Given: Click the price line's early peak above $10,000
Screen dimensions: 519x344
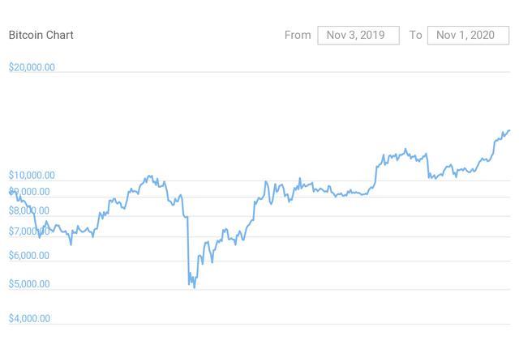Looking at the screenshot, I should [x=148, y=176].
